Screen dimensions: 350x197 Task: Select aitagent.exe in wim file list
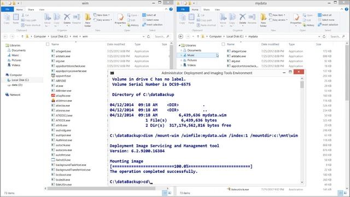[x=63, y=51]
